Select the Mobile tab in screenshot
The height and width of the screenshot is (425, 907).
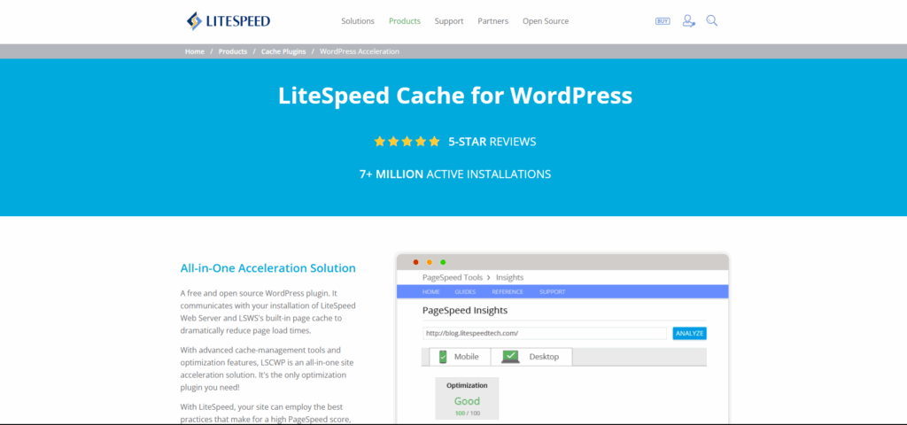460,357
